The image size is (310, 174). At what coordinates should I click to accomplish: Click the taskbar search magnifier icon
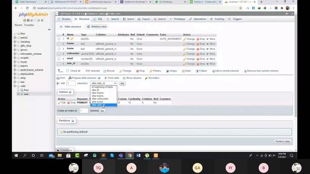(x=25, y=156)
